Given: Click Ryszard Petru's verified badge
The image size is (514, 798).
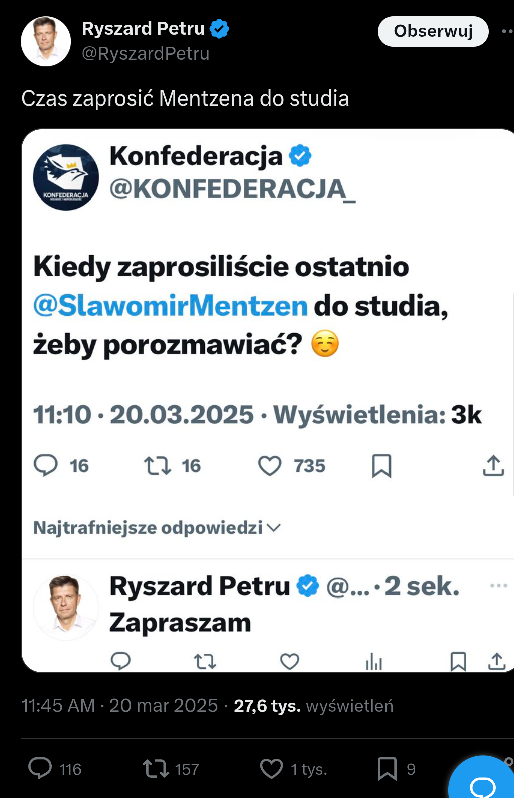Looking at the screenshot, I should [219, 29].
